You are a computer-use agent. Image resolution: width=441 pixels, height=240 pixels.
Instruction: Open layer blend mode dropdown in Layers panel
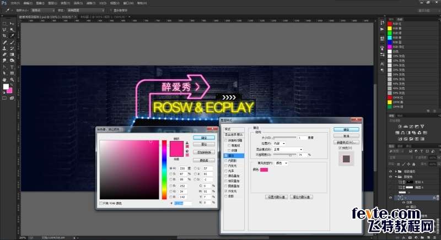click(400, 157)
